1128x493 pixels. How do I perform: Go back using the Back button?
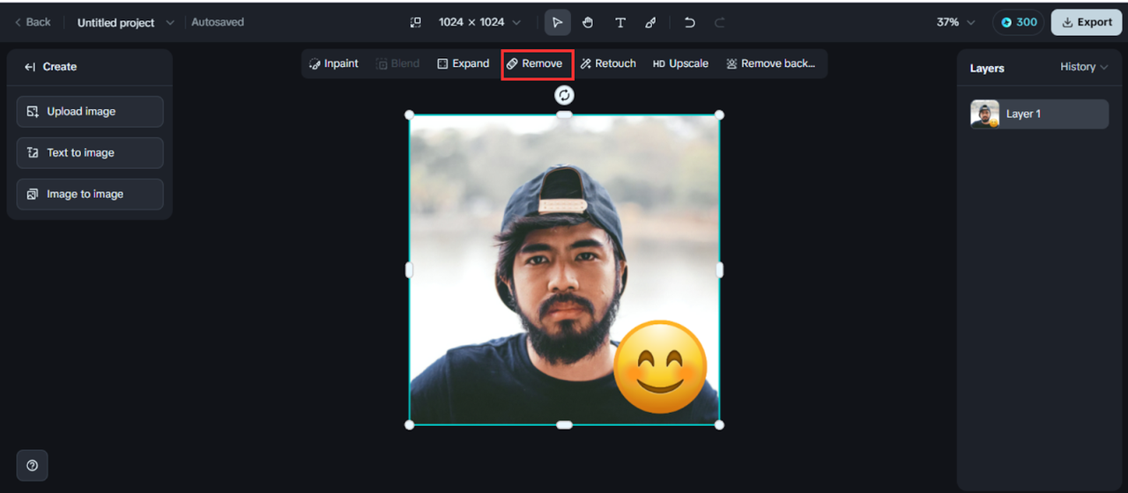[33, 22]
